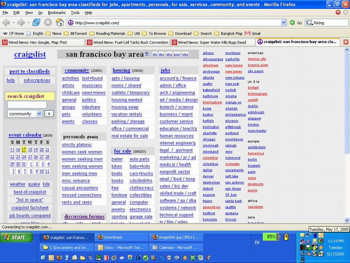
Task: Open the Gmail bookmark
Action: pos(253,34)
